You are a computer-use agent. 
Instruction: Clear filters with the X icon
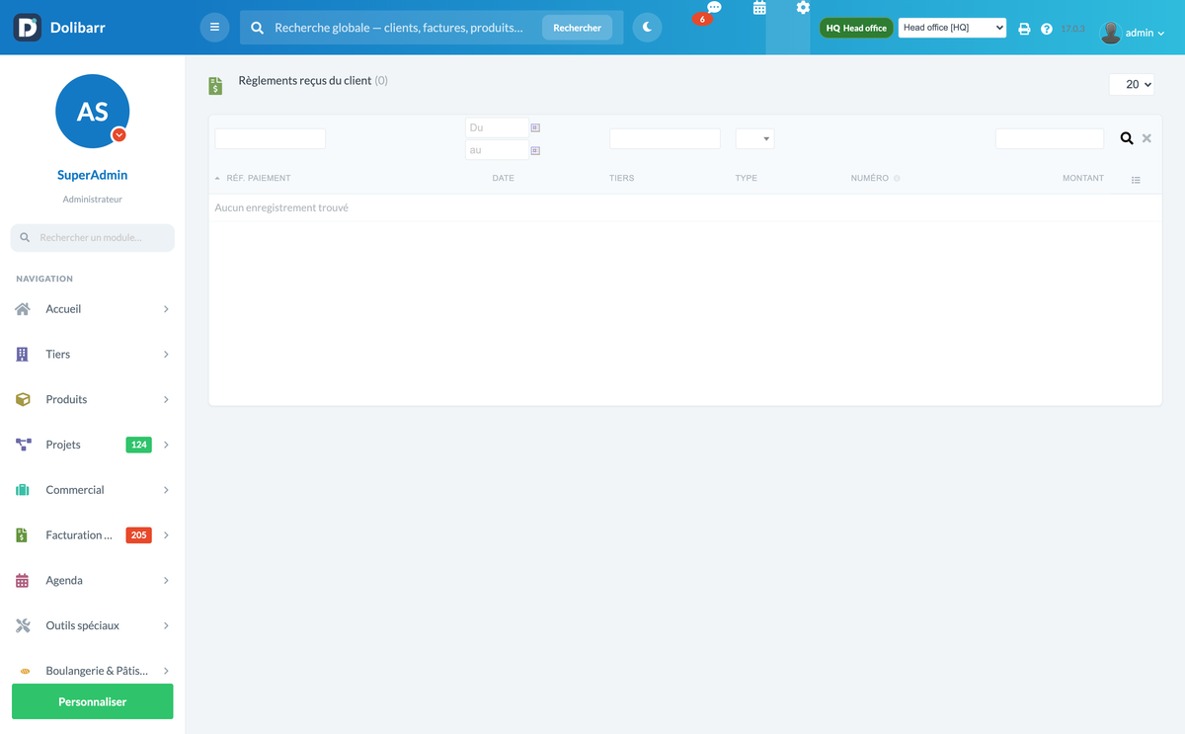coord(1146,138)
